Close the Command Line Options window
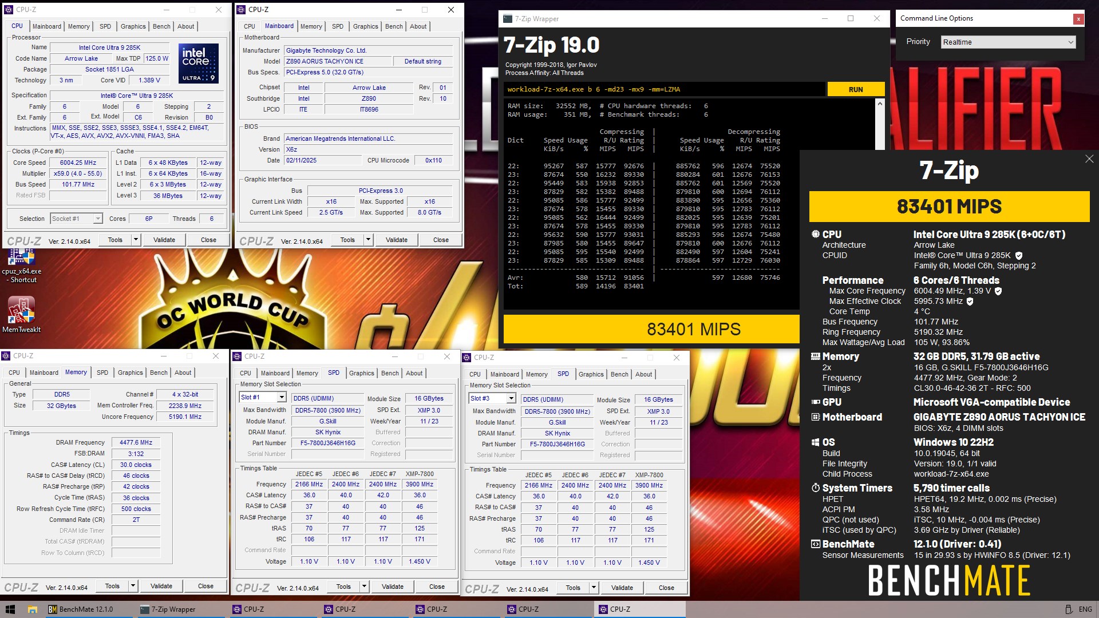The width and height of the screenshot is (1099, 618). click(x=1078, y=19)
